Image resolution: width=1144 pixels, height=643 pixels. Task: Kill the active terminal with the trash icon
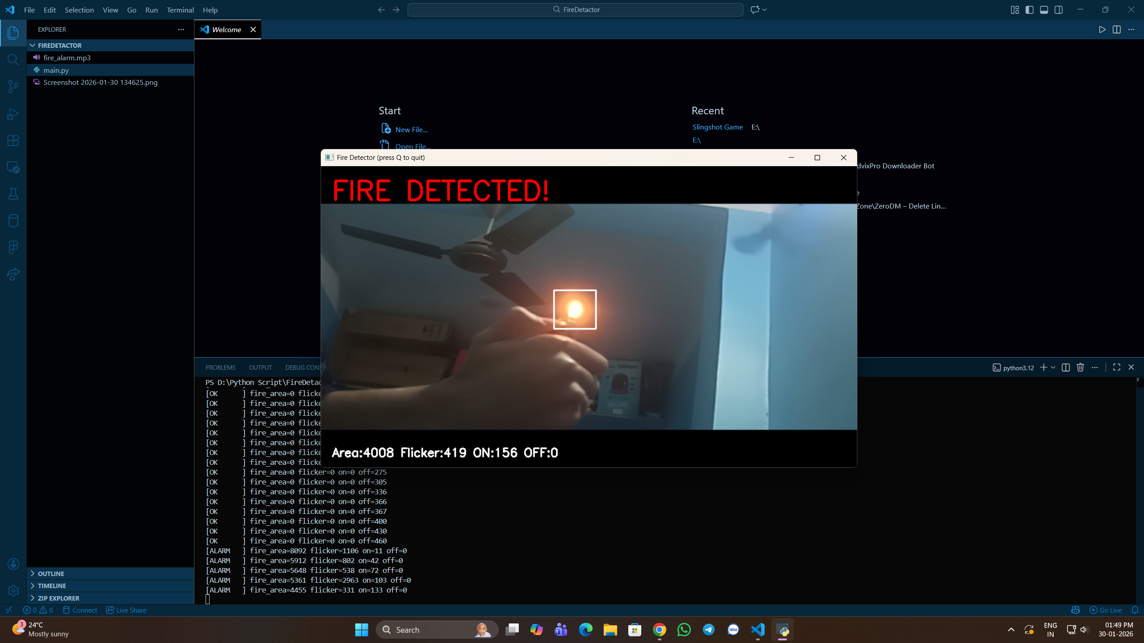[1080, 367]
